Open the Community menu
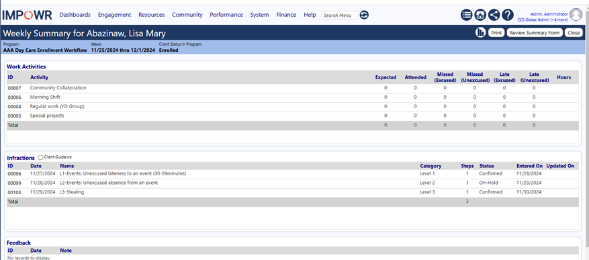This screenshot has width=589, height=260. pyautogui.click(x=187, y=15)
